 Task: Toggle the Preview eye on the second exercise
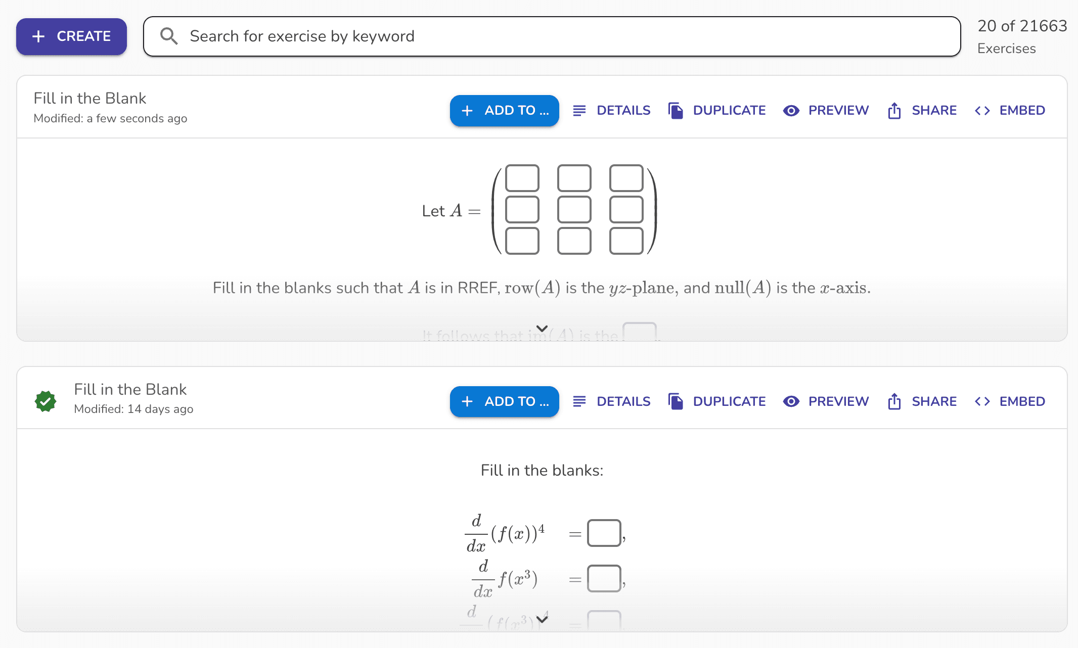791,401
